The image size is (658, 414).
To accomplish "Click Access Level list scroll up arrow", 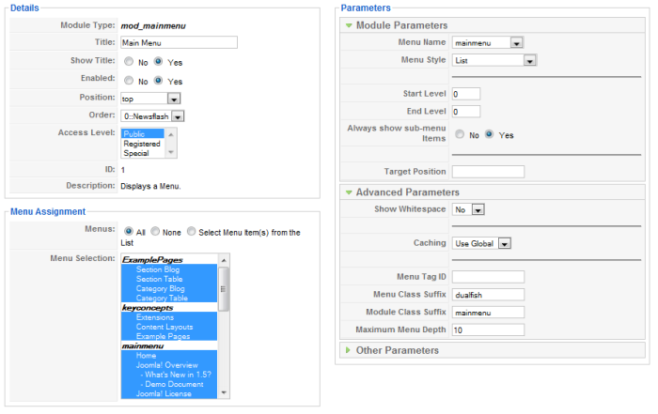I will point(171,134).
